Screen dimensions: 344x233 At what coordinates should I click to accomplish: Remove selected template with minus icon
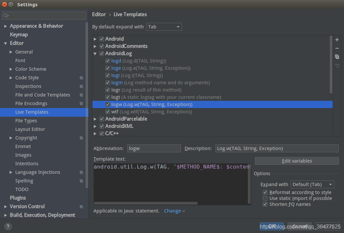click(337, 48)
